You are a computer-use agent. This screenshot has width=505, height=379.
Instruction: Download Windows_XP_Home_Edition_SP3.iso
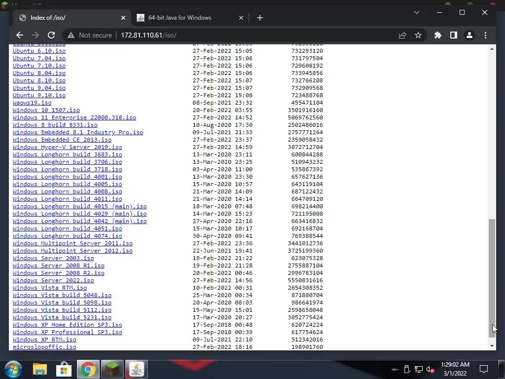[x=67, y=325]
